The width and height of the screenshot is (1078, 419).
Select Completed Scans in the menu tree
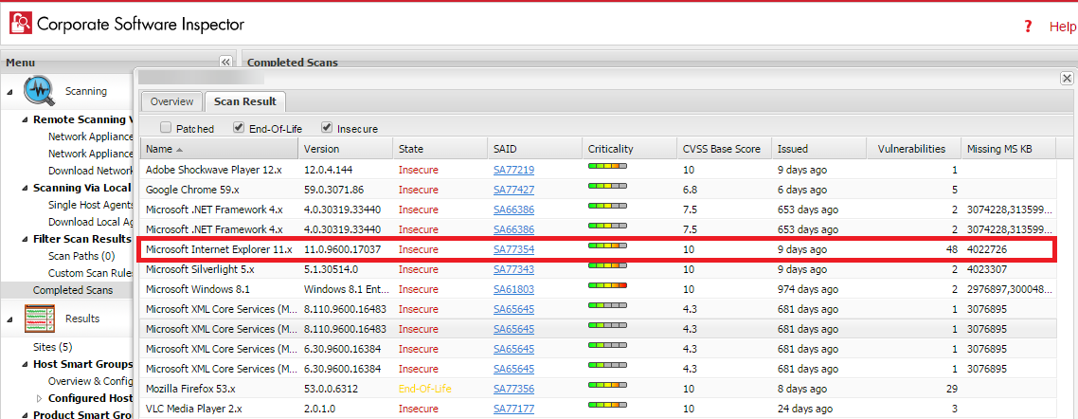pos(73,290)
